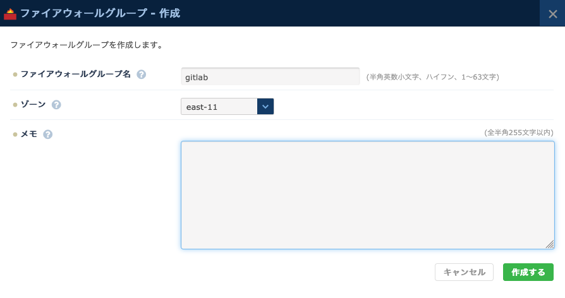Click the chevron arrow on the zone selector
The image size is (565, 298).
click(x=265, y=107)
